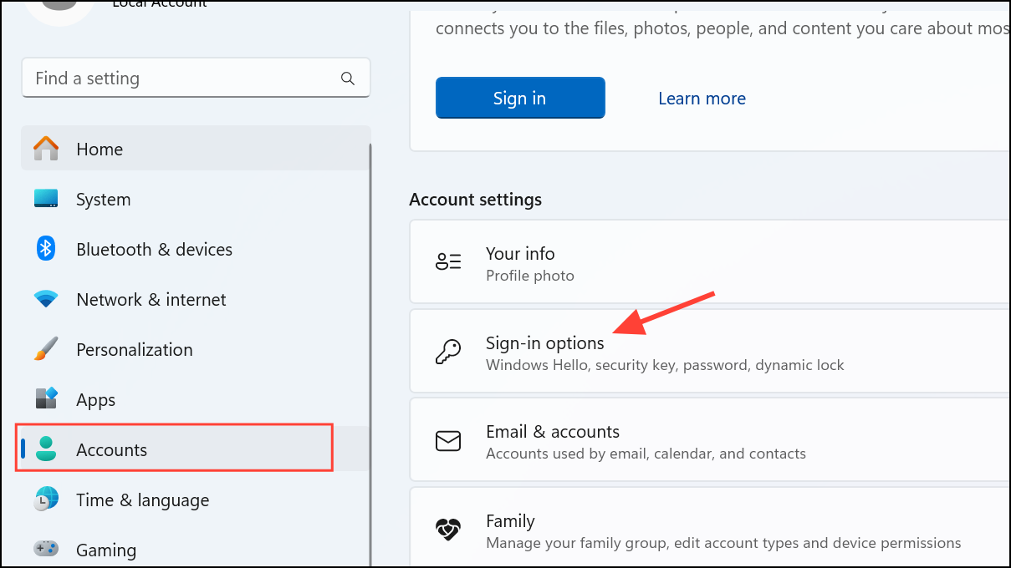Click the Gaming controller icon

coord(46,550)
